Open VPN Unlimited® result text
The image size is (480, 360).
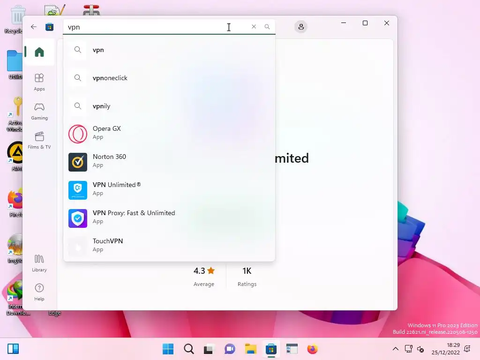tap(117, 185)
